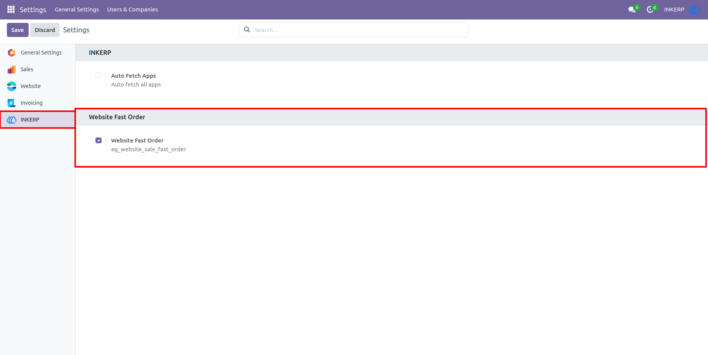708x355 pixels.
Task: Click the Website globe icon in sidebar
Action: [12, 86]
